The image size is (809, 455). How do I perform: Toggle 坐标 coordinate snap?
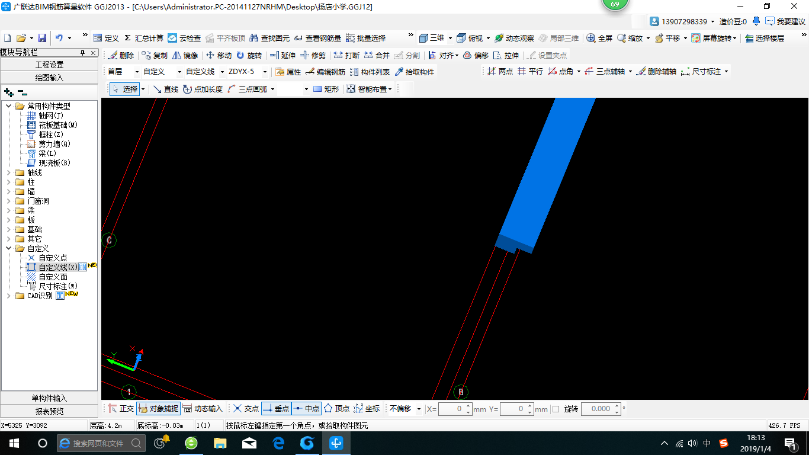[367, 409]
